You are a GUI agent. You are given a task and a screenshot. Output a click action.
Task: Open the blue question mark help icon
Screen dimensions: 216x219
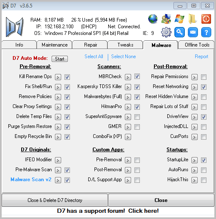pyautogui.click(x=206, y=32)
